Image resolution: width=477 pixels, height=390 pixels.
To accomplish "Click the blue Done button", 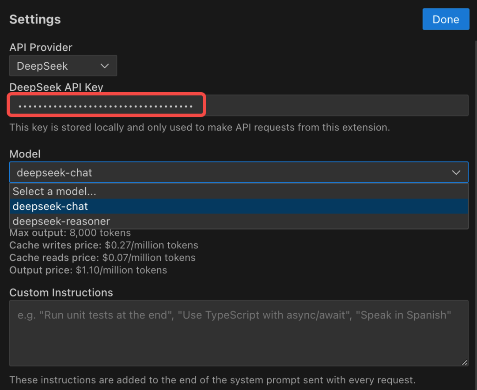I will (446, 19).
